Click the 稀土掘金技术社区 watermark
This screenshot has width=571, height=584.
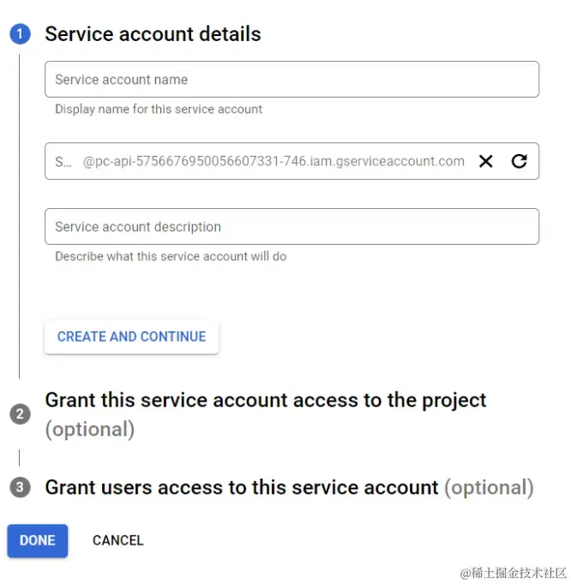pos(514,572)
